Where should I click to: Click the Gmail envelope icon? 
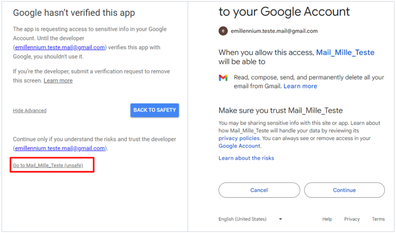[x=223, y=78]
